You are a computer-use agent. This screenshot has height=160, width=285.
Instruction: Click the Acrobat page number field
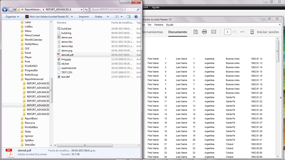227,32
